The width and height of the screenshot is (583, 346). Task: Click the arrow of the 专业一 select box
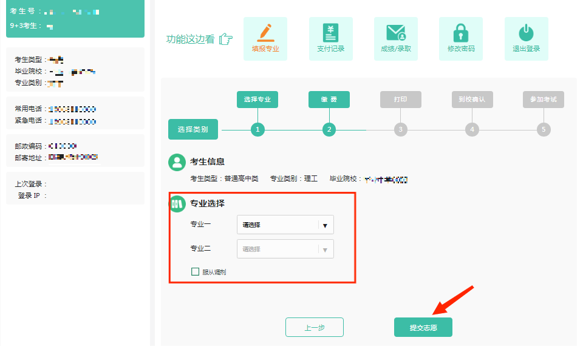click(325, 225)
